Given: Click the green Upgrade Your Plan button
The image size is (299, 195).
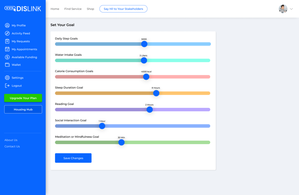Looking at the screenshot, I should tap(23, 98).
